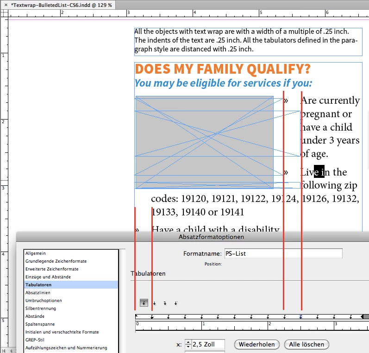Click the zip codes line starting 19120
Screen dimensions: 369x353
(x=255, y=199)
